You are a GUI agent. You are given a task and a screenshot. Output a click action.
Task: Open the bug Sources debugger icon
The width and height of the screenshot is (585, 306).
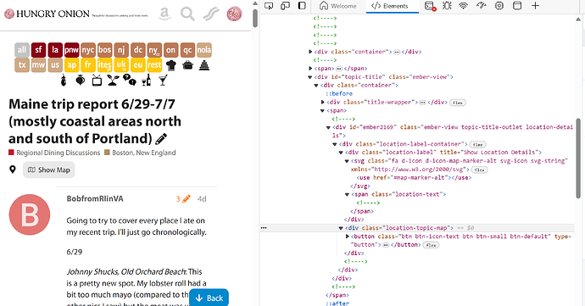447,6
